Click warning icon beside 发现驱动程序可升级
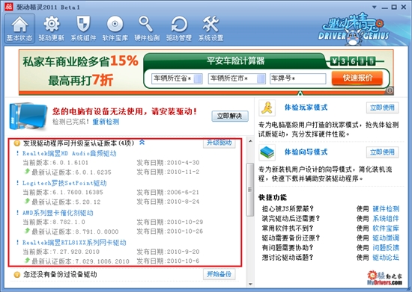Image resolution: width=412 pixels, height=292 pixels. (x=16, y=143)
